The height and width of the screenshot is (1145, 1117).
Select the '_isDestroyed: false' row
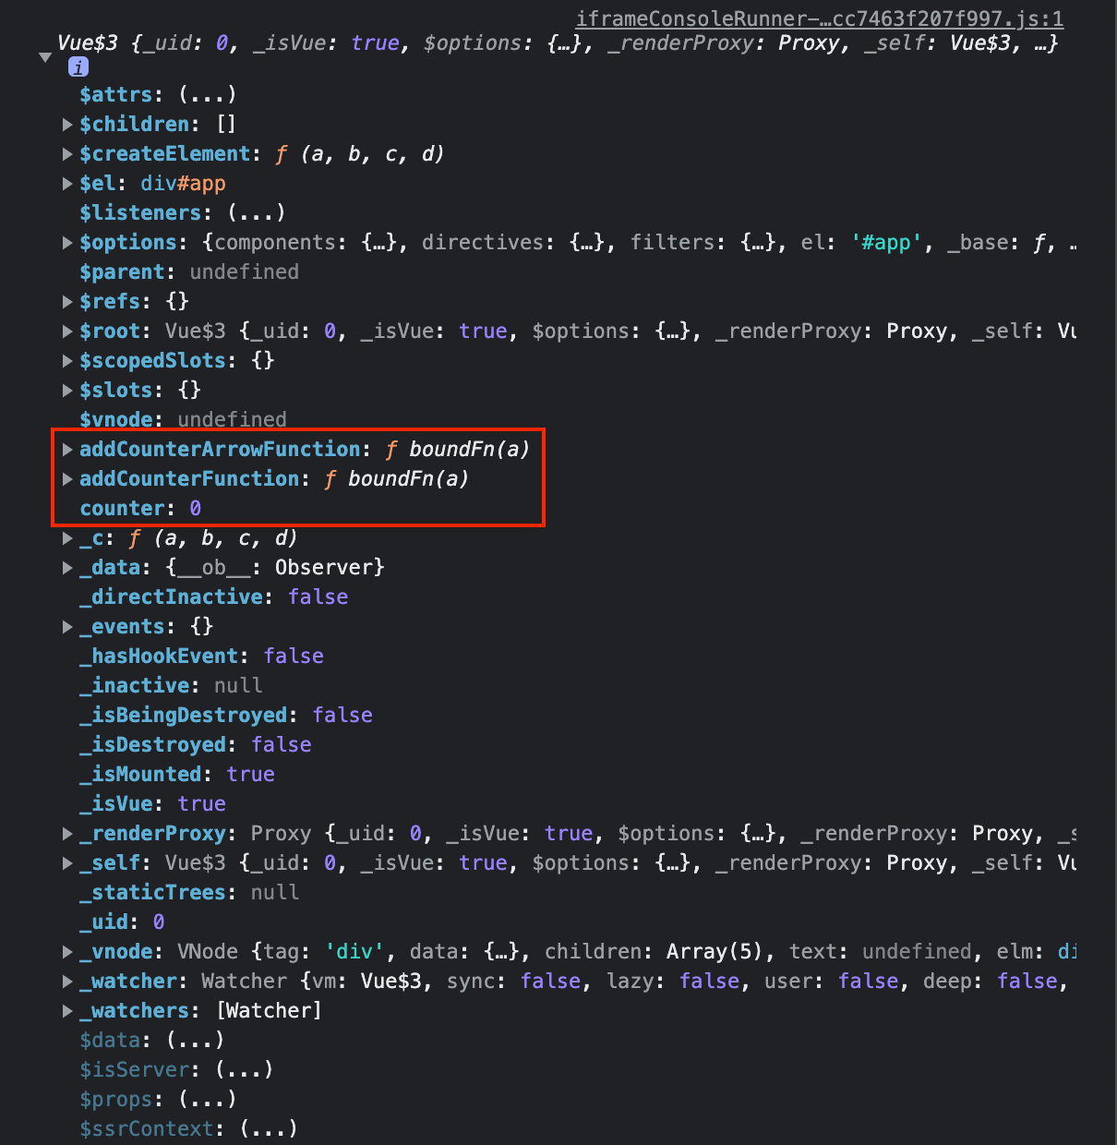[x=196, y=744]
